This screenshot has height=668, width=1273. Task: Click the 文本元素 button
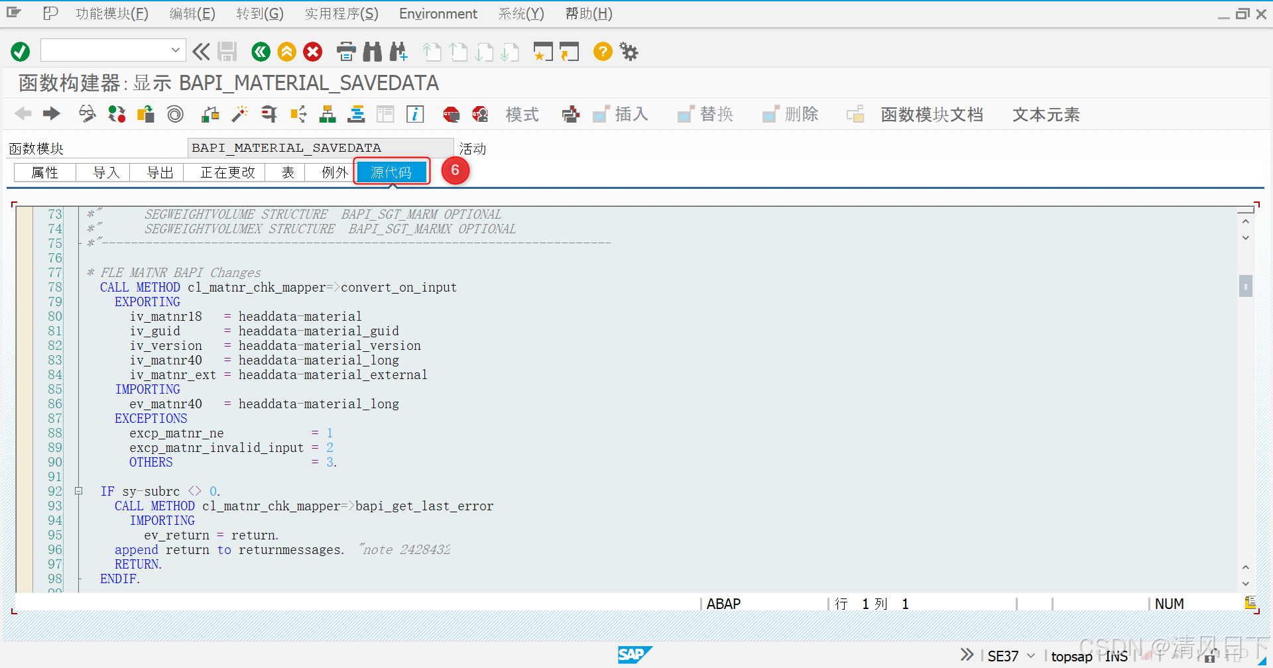point(1046,115)
